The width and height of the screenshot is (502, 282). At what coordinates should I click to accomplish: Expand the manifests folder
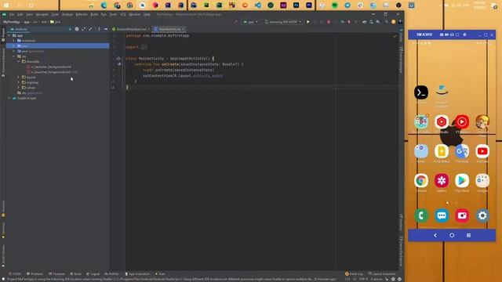[14, 41]
